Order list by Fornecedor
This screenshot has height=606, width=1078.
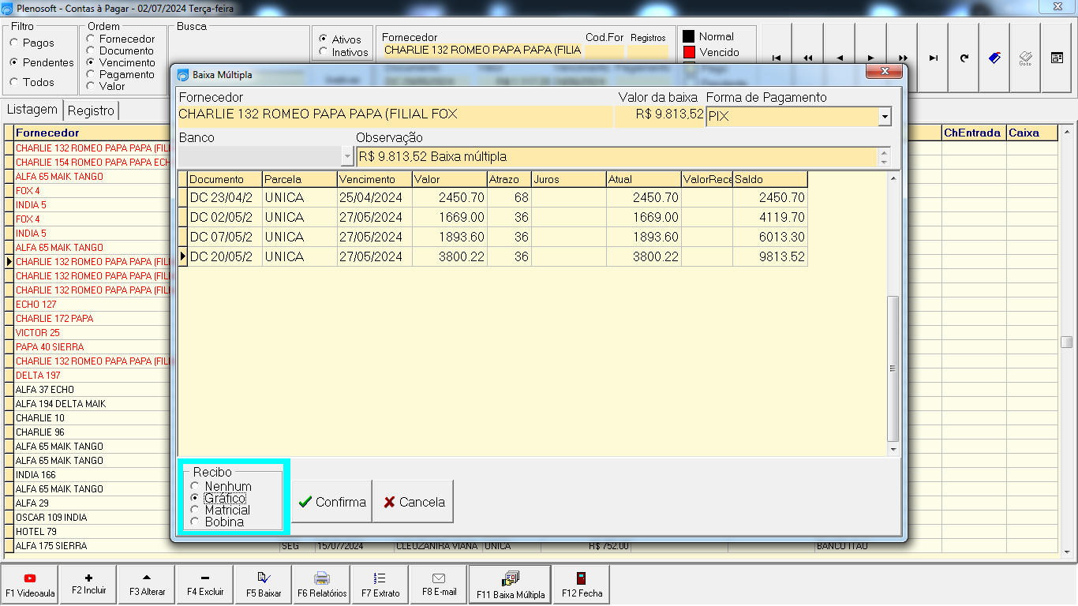click(x=120, y=39)
